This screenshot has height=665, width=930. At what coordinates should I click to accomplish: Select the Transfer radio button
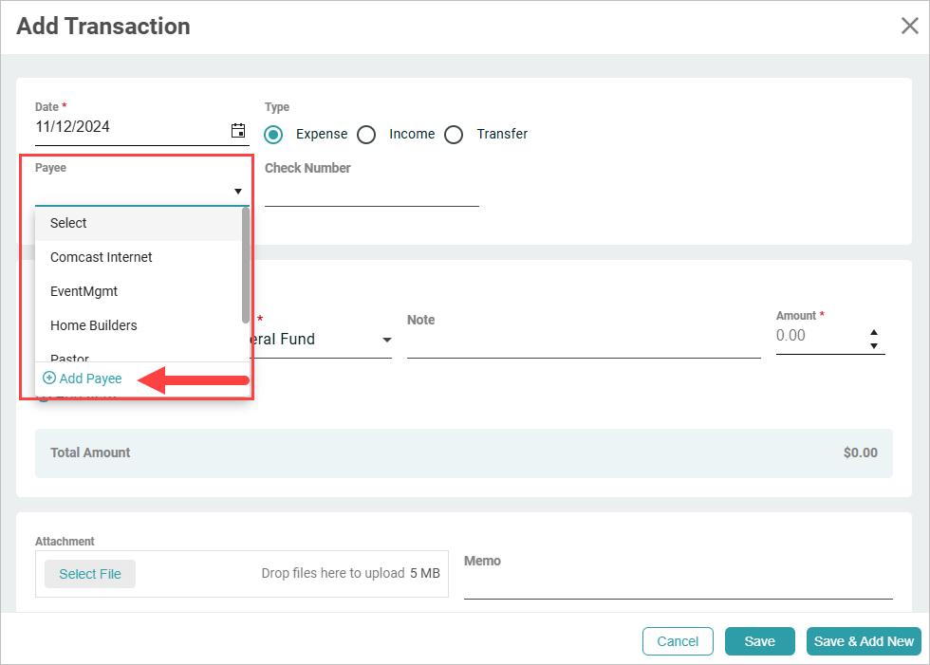tap(454, 135)
